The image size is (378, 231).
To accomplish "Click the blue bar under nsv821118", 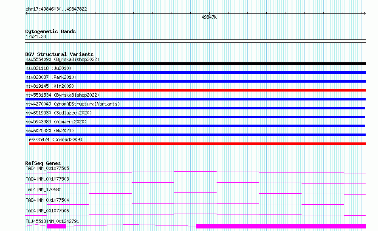I will click(x=195, y=72).
